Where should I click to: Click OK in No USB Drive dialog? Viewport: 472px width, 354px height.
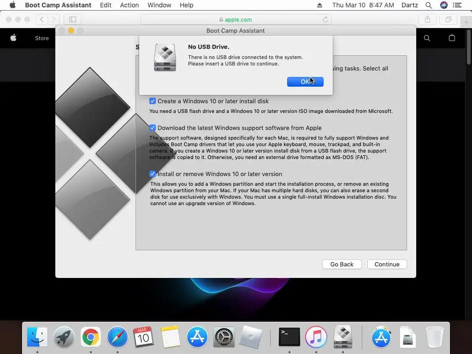point(305,82)
